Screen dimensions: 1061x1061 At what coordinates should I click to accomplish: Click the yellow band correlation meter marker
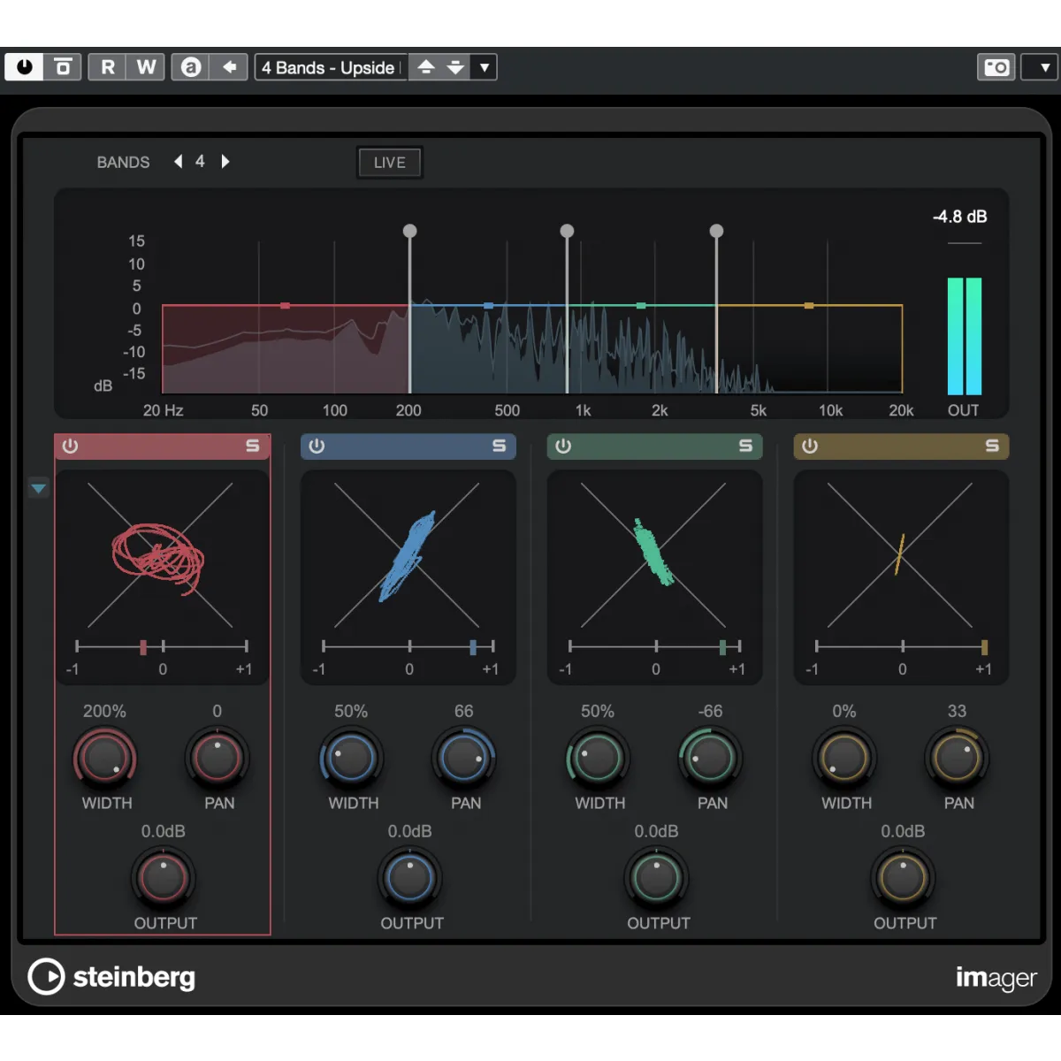point(984,647)
